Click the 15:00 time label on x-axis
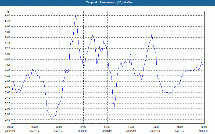Viewport: 215px width, 134px height. tap(132, 127)
